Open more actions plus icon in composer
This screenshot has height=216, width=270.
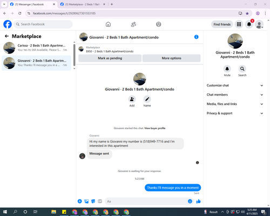pyautogui.click(x=80, y=201)
